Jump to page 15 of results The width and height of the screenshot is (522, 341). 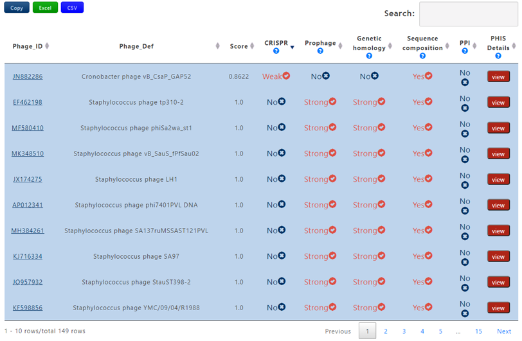[478, 331]
